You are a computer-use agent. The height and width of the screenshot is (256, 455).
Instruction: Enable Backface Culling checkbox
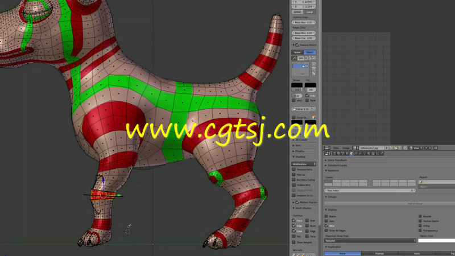pyautogui.click(x=293, y=180)
